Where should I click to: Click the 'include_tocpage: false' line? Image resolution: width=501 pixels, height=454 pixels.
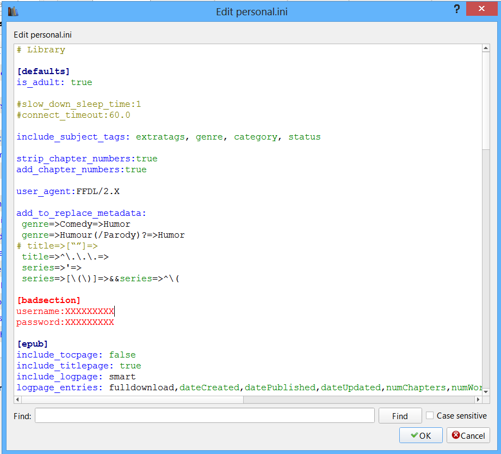click(76, 355)
